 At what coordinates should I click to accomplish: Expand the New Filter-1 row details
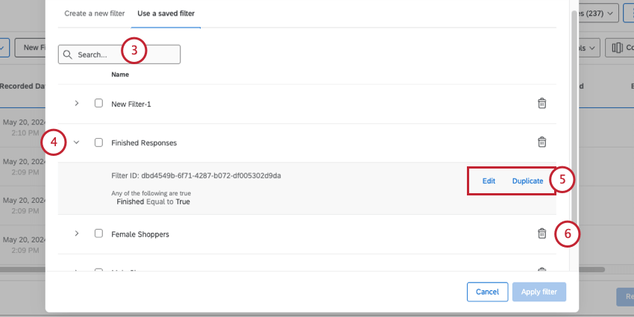point(76,103)
